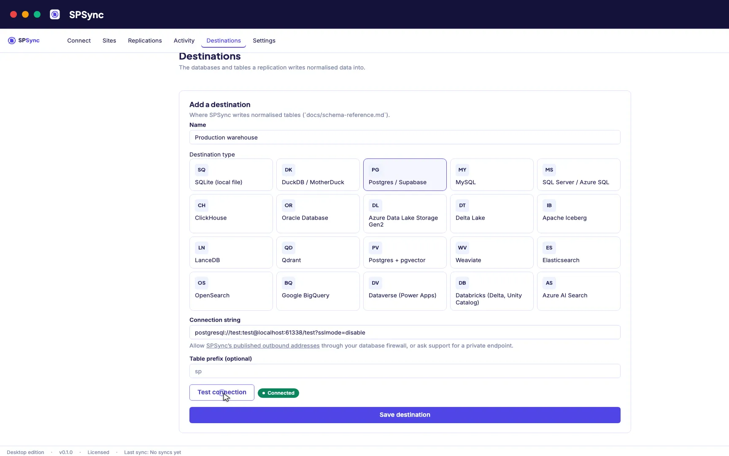Image resolution: width=729 pixels, height=456 pixels.
Task: Open the Activity tab
Action: [184, 41]
